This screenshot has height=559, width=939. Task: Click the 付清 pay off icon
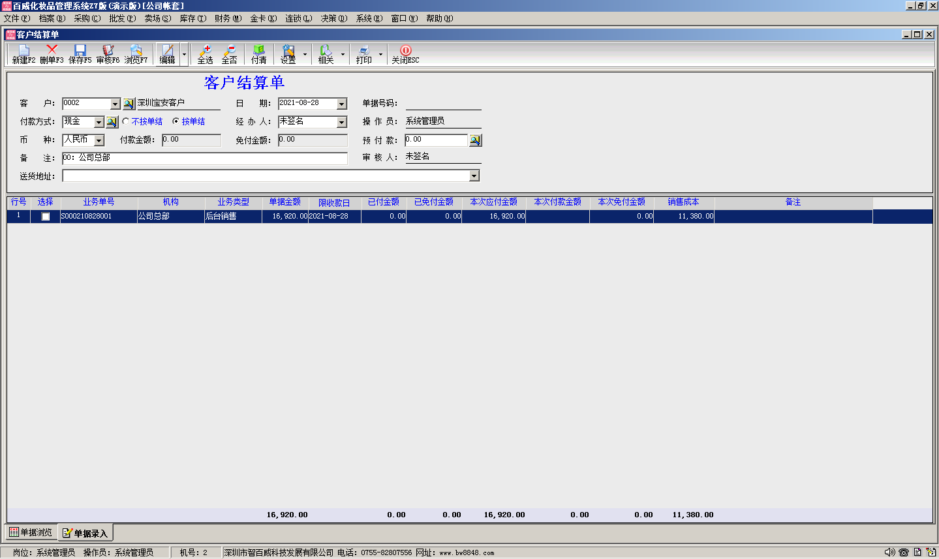[x=258, y=54]
